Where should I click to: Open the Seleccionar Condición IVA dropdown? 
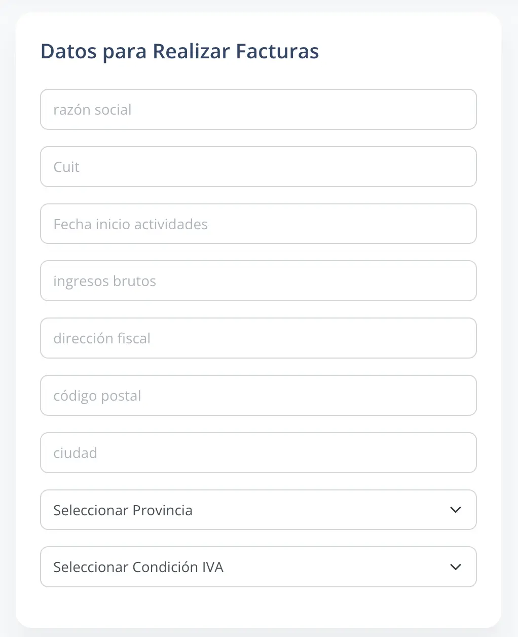(258, 567)
